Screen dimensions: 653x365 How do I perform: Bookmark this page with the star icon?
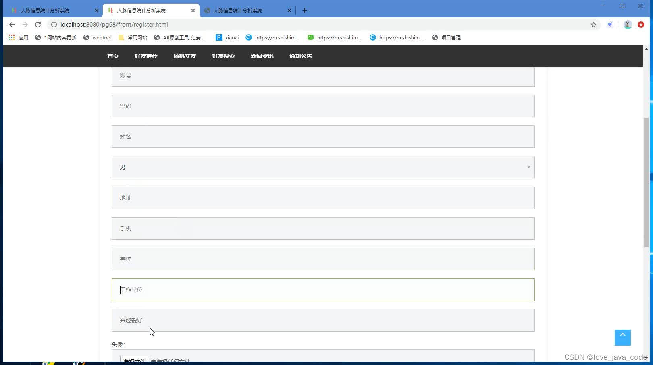click(594, 25)
